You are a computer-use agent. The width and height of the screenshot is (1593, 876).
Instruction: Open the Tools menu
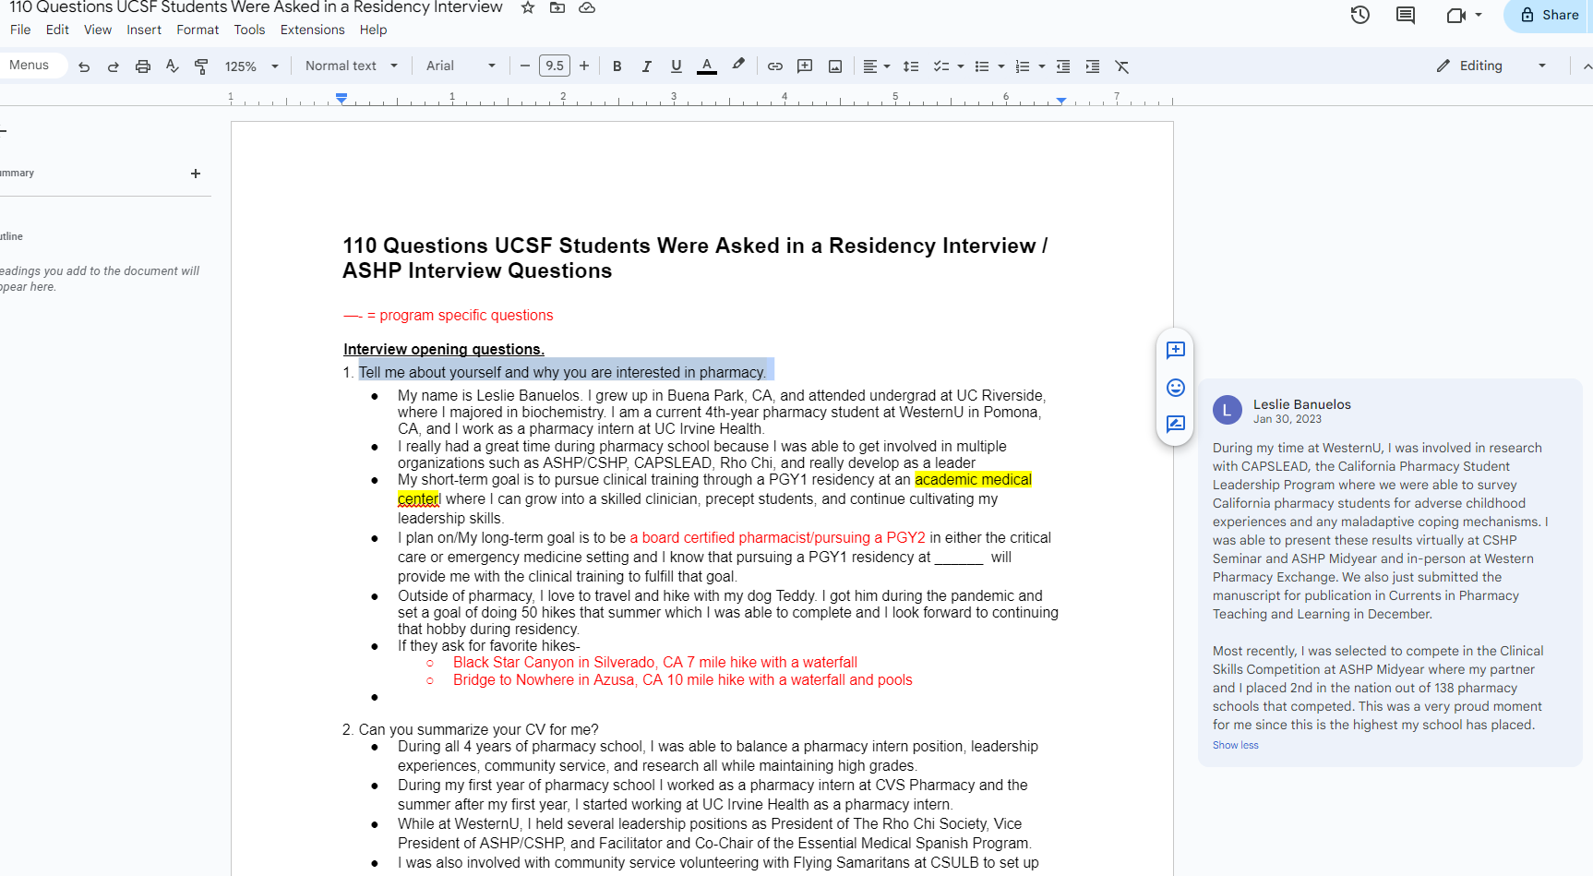pyautogui.click(x=249, y=30)
